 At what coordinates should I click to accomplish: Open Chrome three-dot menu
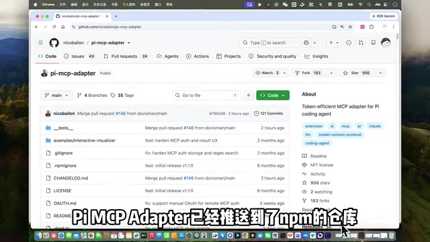(x=393, y=27)
